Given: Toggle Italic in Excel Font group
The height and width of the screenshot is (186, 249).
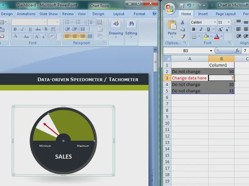Looking at the screenshot, I should coord(201,29).
